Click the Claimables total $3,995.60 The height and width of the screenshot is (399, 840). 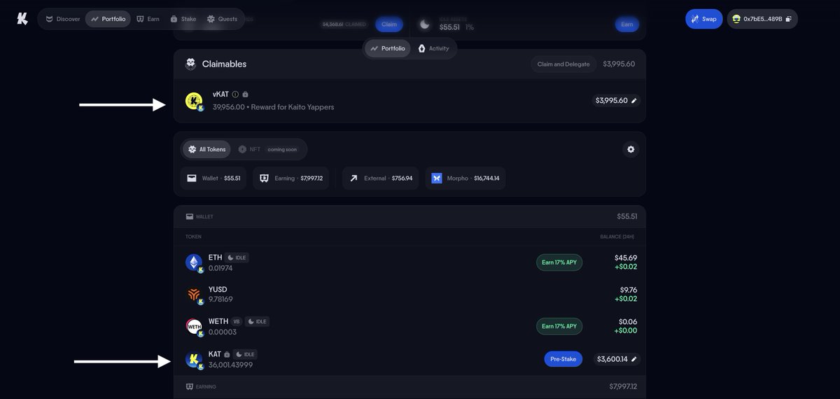click(x=618, y=64)
